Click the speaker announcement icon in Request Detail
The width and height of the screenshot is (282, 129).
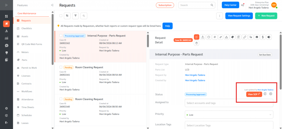(x=269, y=37)
